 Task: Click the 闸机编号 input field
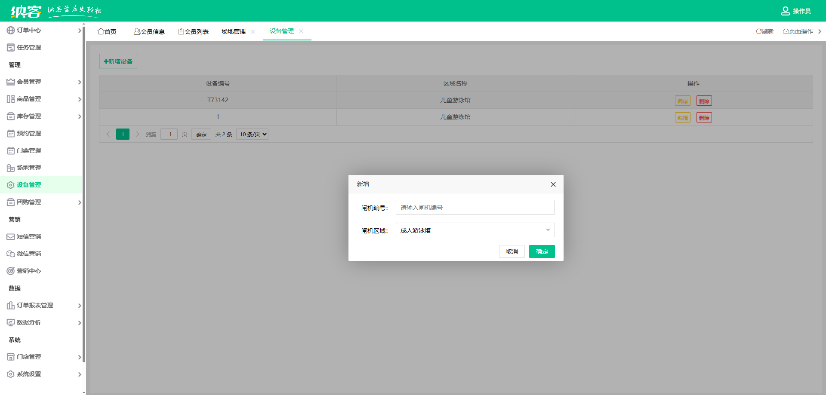[x=475, y=207]
